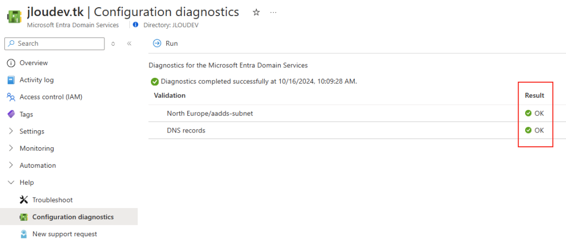Click the Access control people icon
This screenshot has height=245, width=566.
click(11, 97)
